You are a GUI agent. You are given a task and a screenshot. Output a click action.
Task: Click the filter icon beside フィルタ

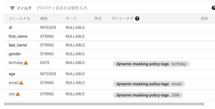click(x=12, y=8)
